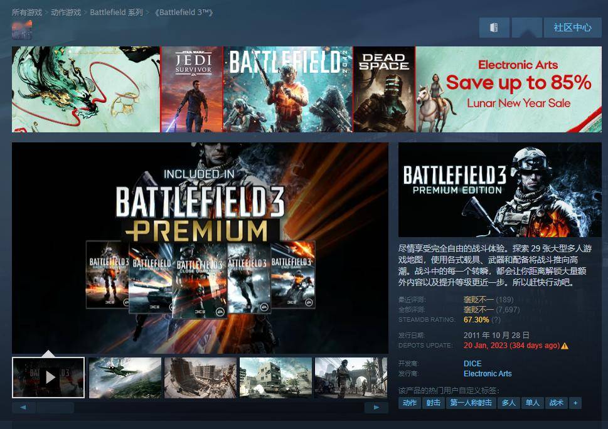Select the tank in street screenshot thumbnail
The image size is (608, 429).
coord(275,378)
